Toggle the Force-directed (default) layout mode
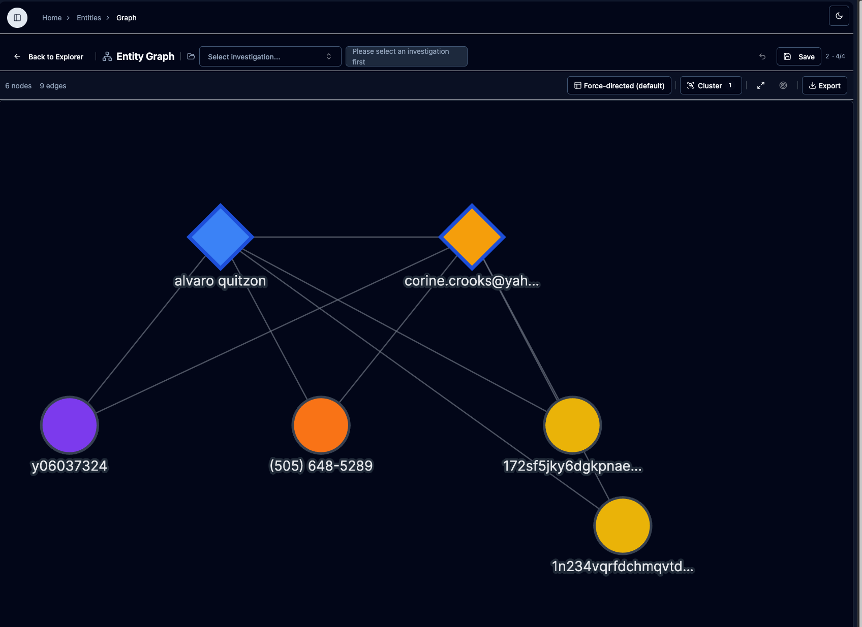862x627 pixels. [619, 85]
